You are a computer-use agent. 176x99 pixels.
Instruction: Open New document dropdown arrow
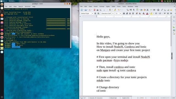tap(84, 10)
